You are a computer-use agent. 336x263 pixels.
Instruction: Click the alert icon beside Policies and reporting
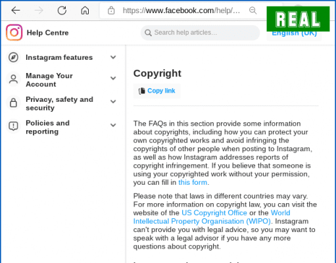pos(13,126)
